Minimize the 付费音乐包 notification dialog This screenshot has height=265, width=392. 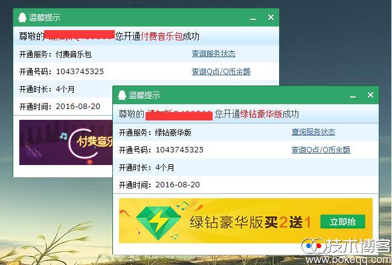[x=252, y=18]
